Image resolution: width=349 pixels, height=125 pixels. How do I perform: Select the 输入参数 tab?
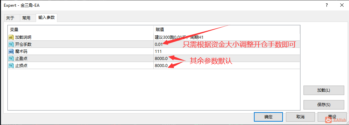47,18
